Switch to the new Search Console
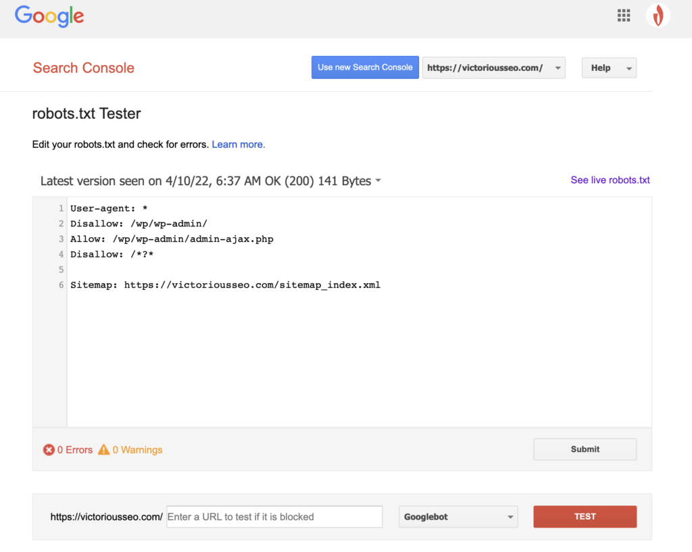 pos(365,67)
